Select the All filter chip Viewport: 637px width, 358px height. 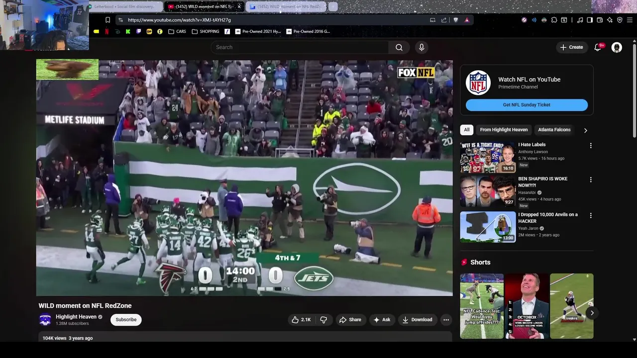[467, 130]
